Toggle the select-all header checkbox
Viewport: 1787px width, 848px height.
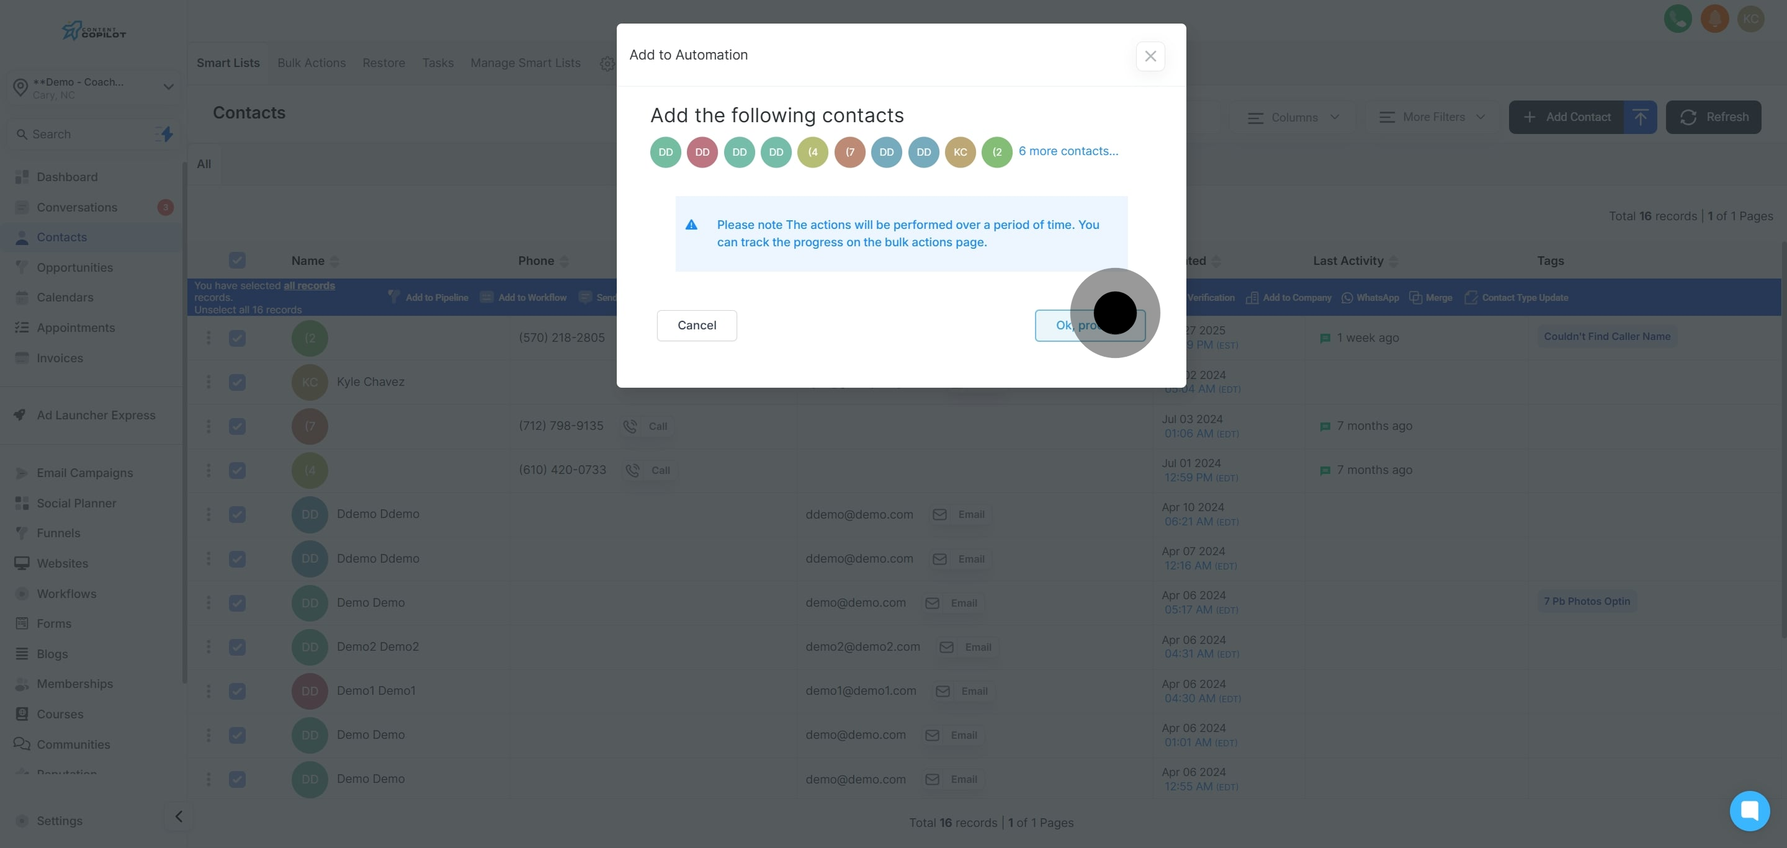[x=237, y=261]
